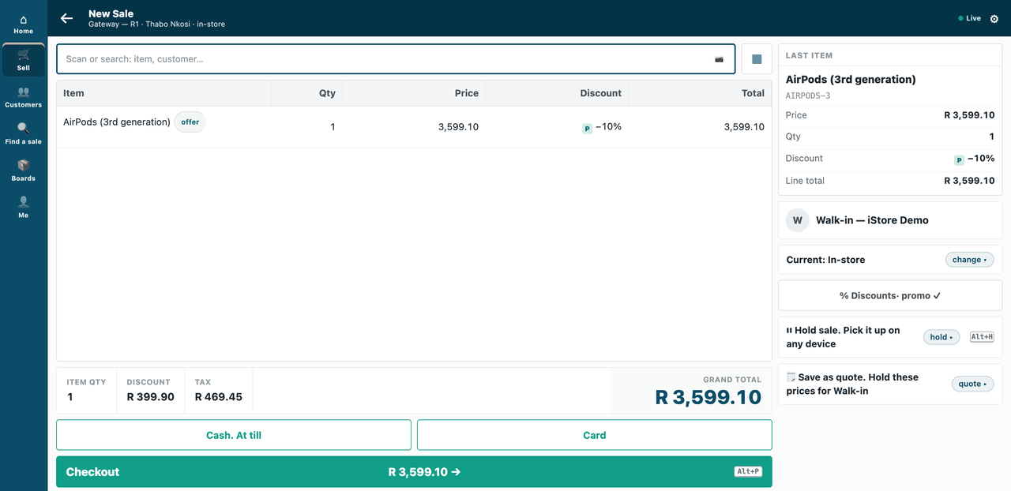Click the pause icon beside Hold sale

pyautogui.click(x=789, y=331)
